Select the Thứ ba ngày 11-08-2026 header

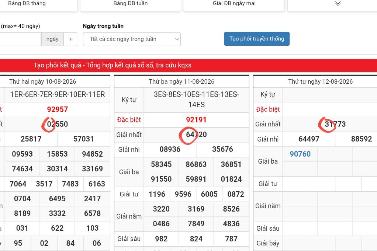(181, 82)
